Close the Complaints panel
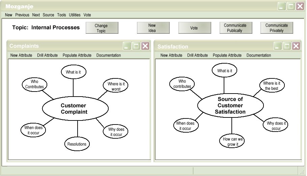The height and width of the screenshot is (176, 307). pos(145,46)
